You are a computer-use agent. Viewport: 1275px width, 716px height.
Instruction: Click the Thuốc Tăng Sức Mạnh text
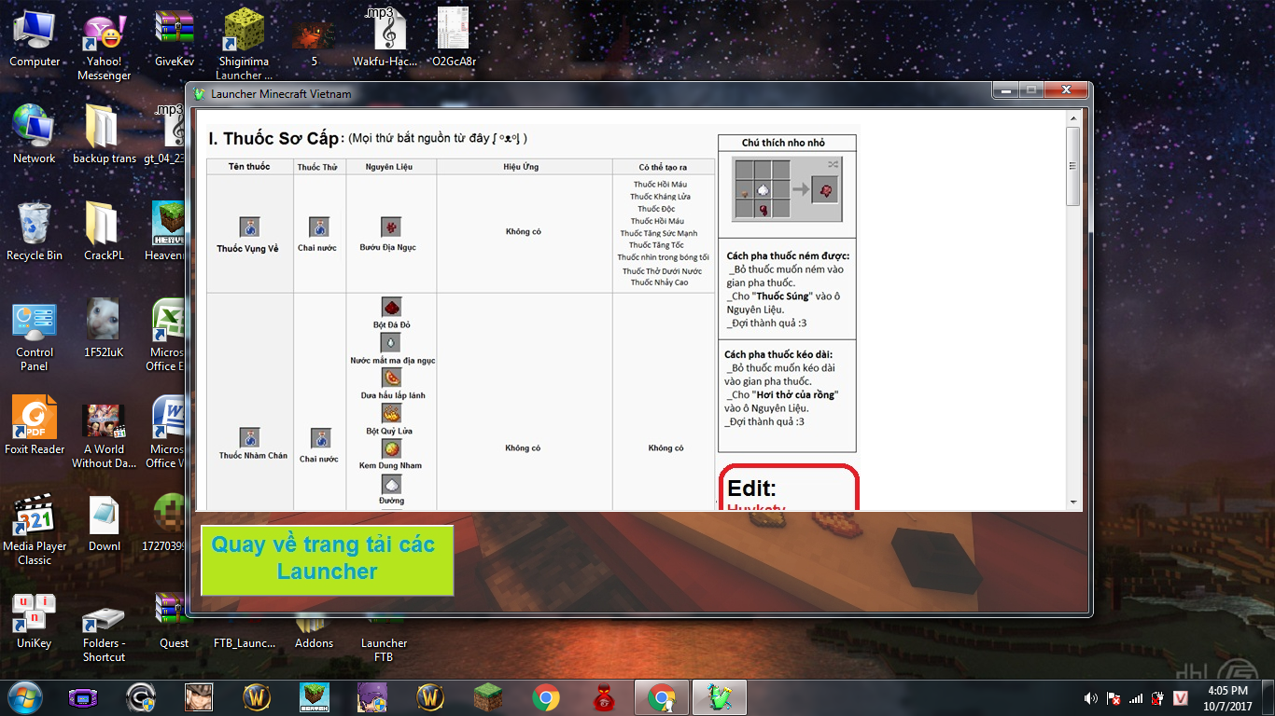pos(659,233)
